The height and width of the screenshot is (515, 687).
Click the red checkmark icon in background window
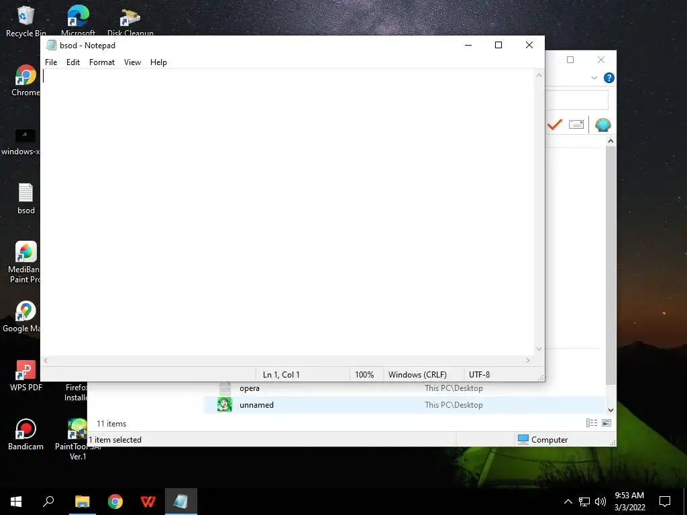point(555,125)
